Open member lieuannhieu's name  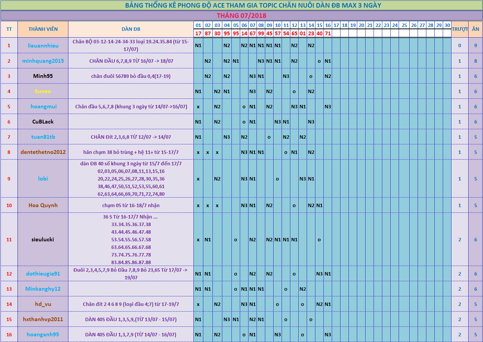coord(43,46)
